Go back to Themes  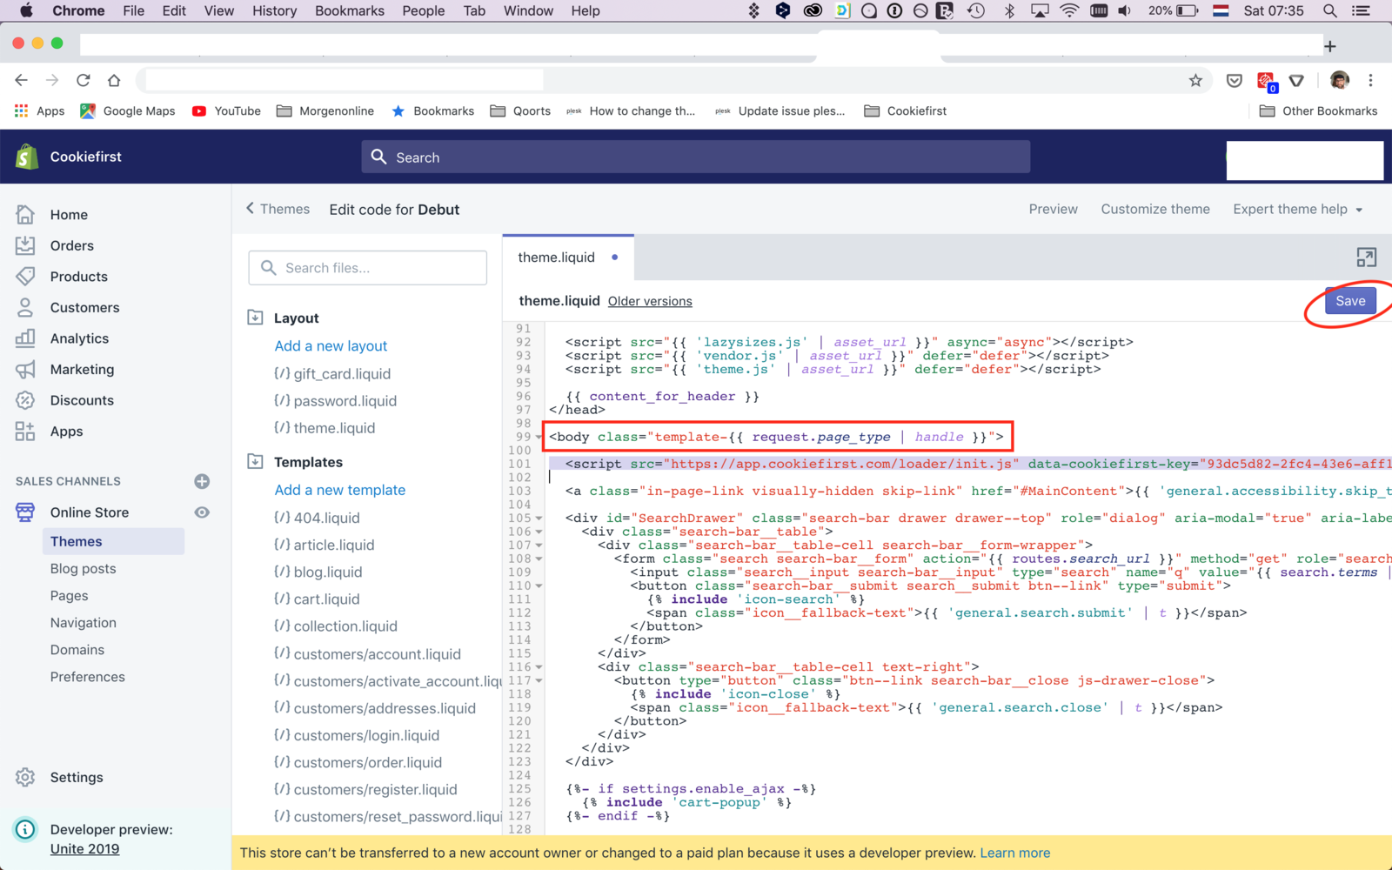278,209
